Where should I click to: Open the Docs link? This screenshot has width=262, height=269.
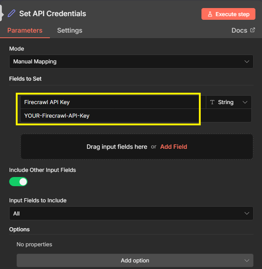click(239, 30)
